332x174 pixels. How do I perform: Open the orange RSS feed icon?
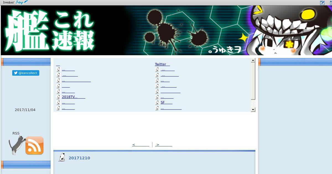(x=34, y=145)
